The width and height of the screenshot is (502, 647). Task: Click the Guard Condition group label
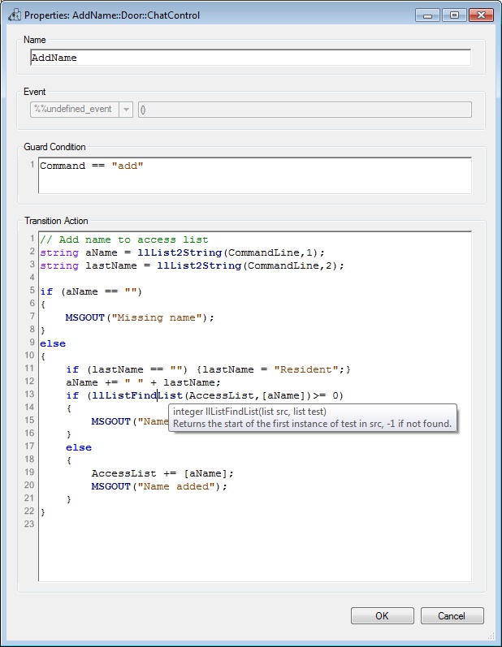tap(55, 147)
